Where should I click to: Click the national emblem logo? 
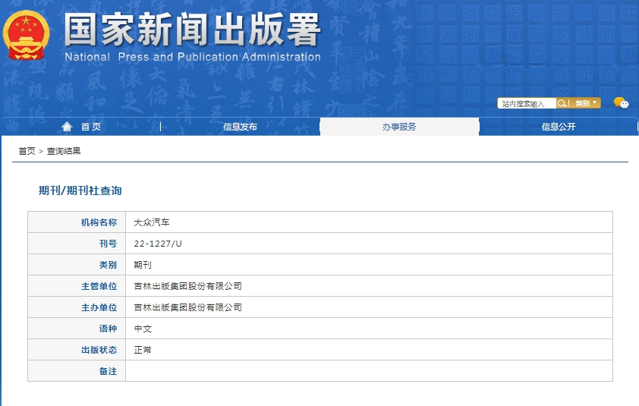tap(26, 35)
